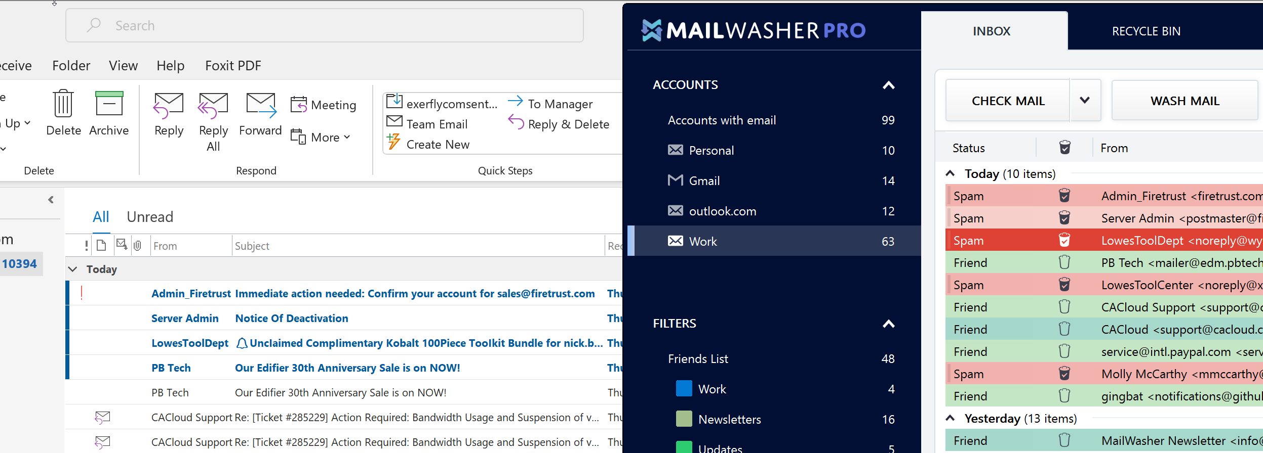Collapse the Yesterday (13 items) group
1263x453 pixels.
(951, 418)
